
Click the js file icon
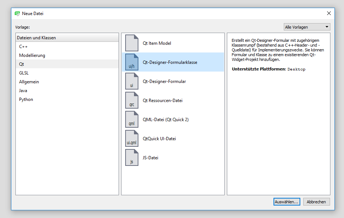(x=132, y=157)
